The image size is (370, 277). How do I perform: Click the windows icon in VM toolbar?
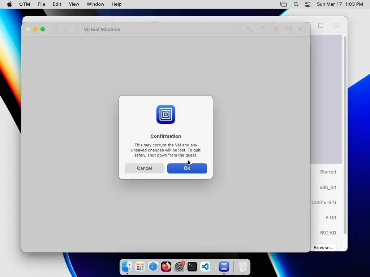click(302, 29)
